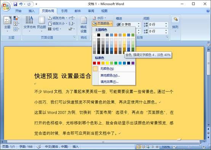This screenshot has width=211, height=150.
Task: Click the 稿纸设置 button
Action: (83, 25)
